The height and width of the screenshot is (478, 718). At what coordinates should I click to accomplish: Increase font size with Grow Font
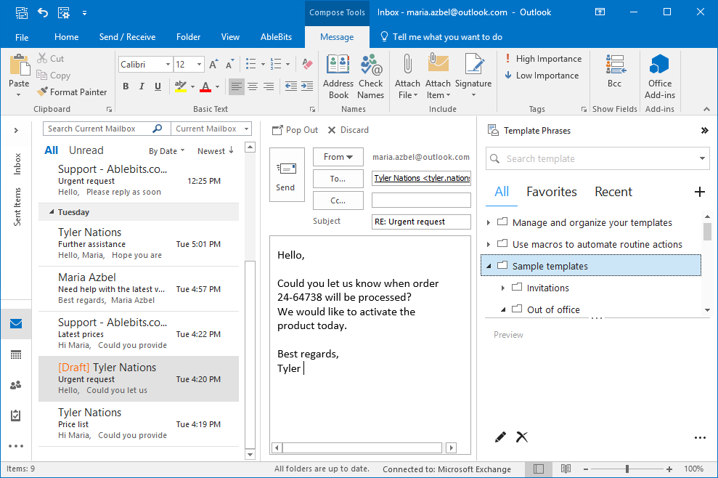pos(213,65)
